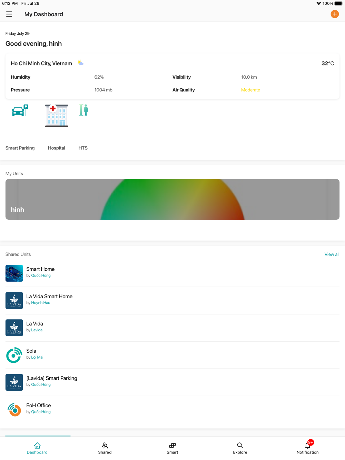Switch to the Smart tab
The width and height of the screenshot is (345, 460).
pyautogui.click(x=172, y=448)
